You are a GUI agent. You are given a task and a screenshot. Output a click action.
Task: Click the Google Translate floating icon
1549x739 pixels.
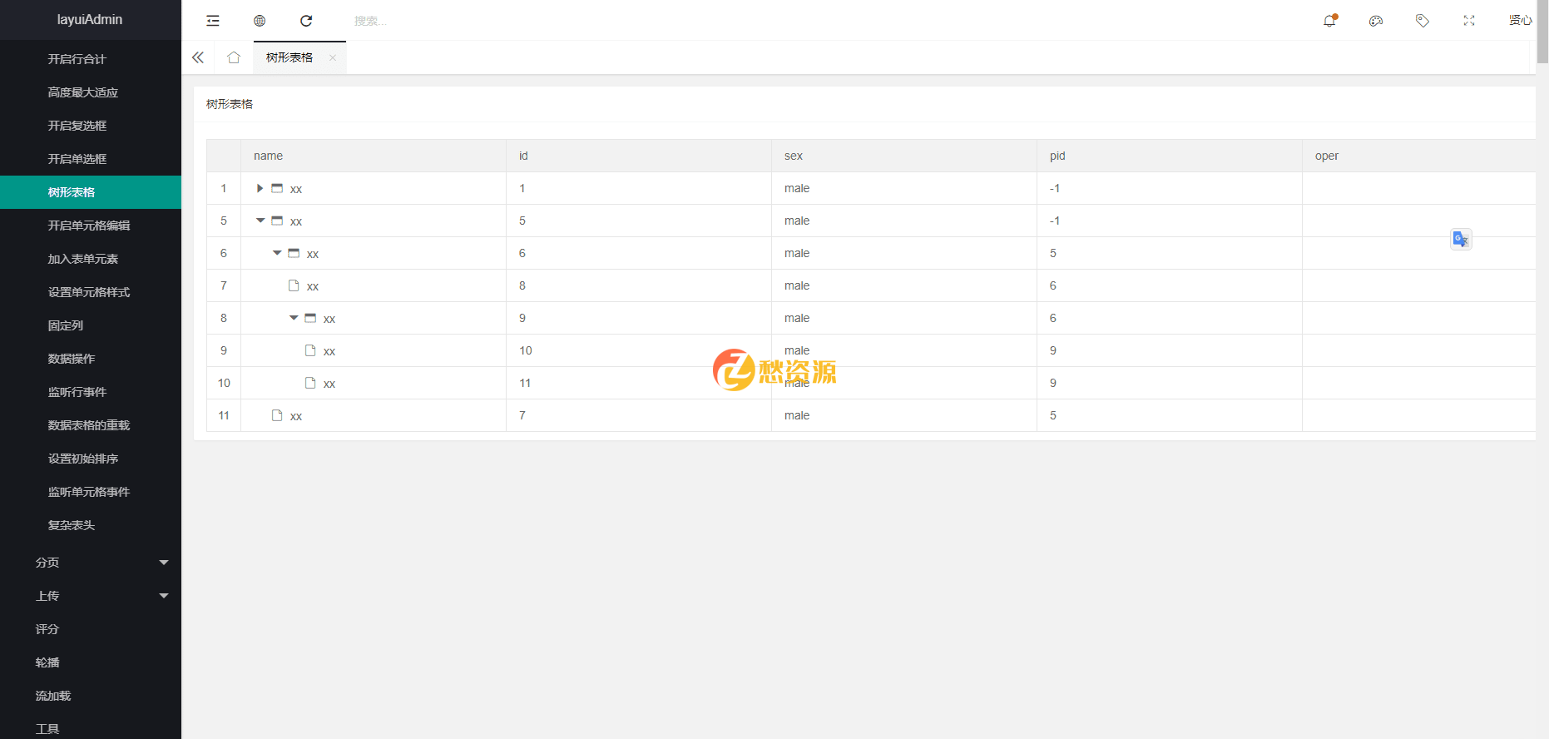pos(1461,239)
